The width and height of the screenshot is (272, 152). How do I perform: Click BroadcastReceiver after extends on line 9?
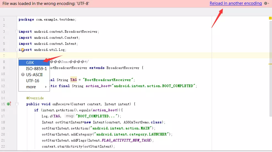(123, 68)
